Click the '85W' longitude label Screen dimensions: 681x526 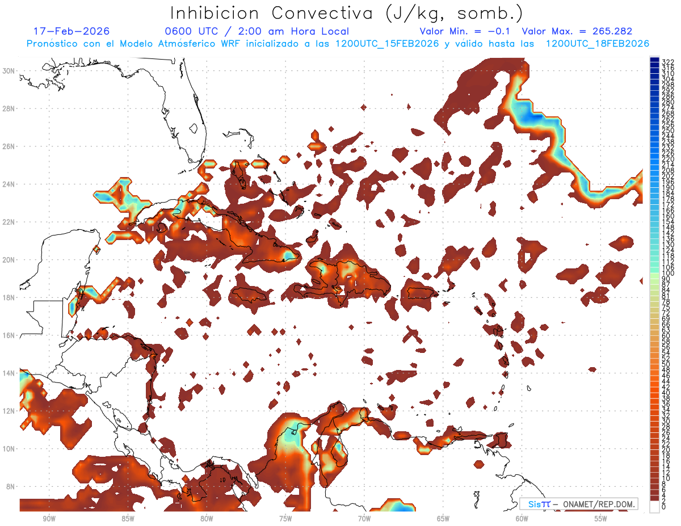point(128,519)
